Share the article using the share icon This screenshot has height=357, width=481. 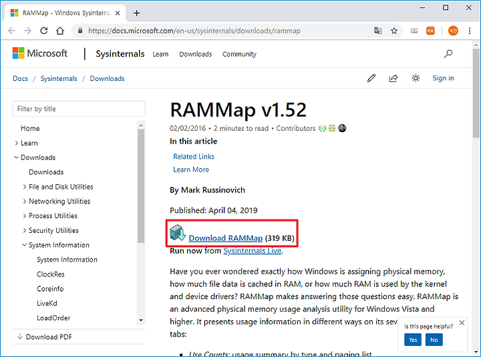[x=393, y=78]
